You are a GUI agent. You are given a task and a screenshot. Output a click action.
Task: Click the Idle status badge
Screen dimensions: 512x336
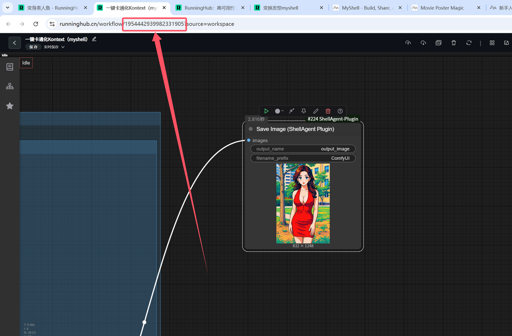26,63
